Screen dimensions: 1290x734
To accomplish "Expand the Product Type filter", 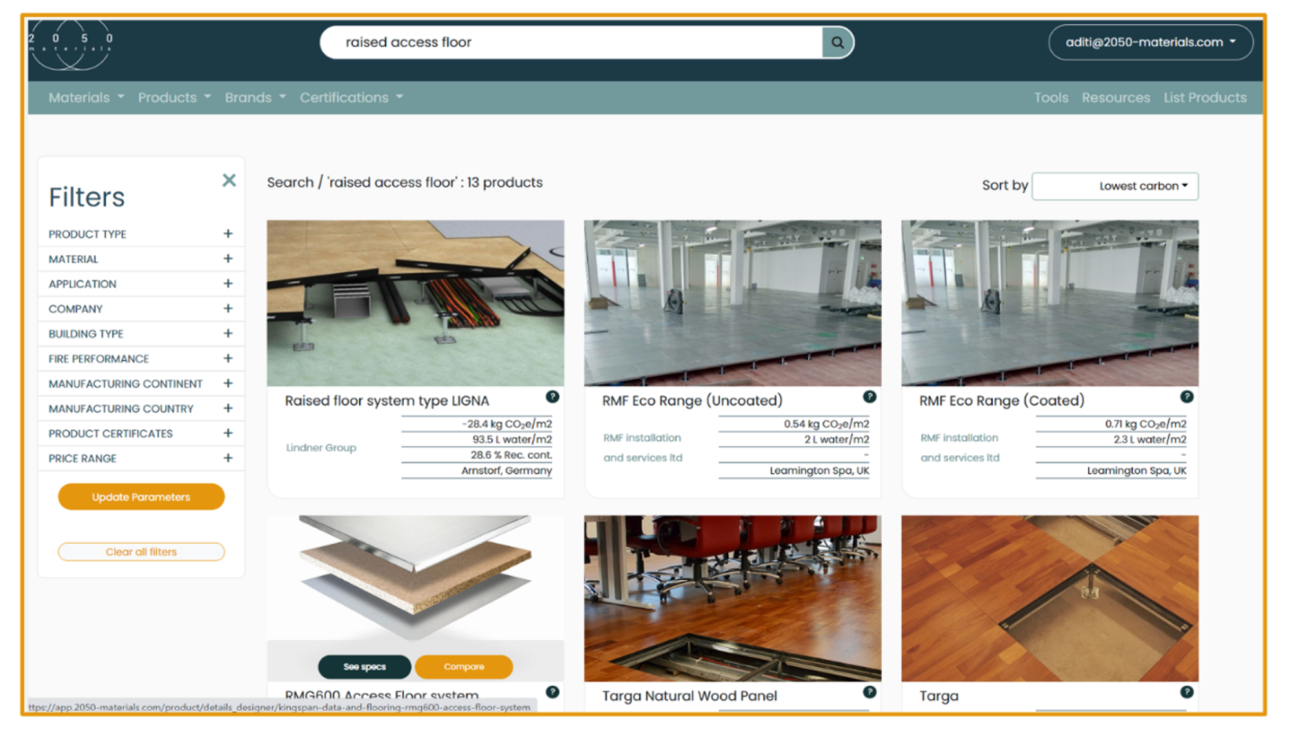I will [x=228, y=233].
